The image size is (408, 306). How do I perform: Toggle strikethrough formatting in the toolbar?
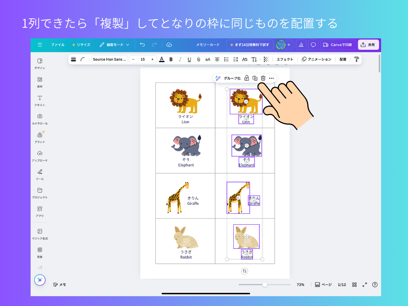(198, 59)
